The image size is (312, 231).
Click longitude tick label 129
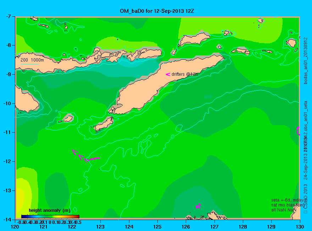coord(272,227)
